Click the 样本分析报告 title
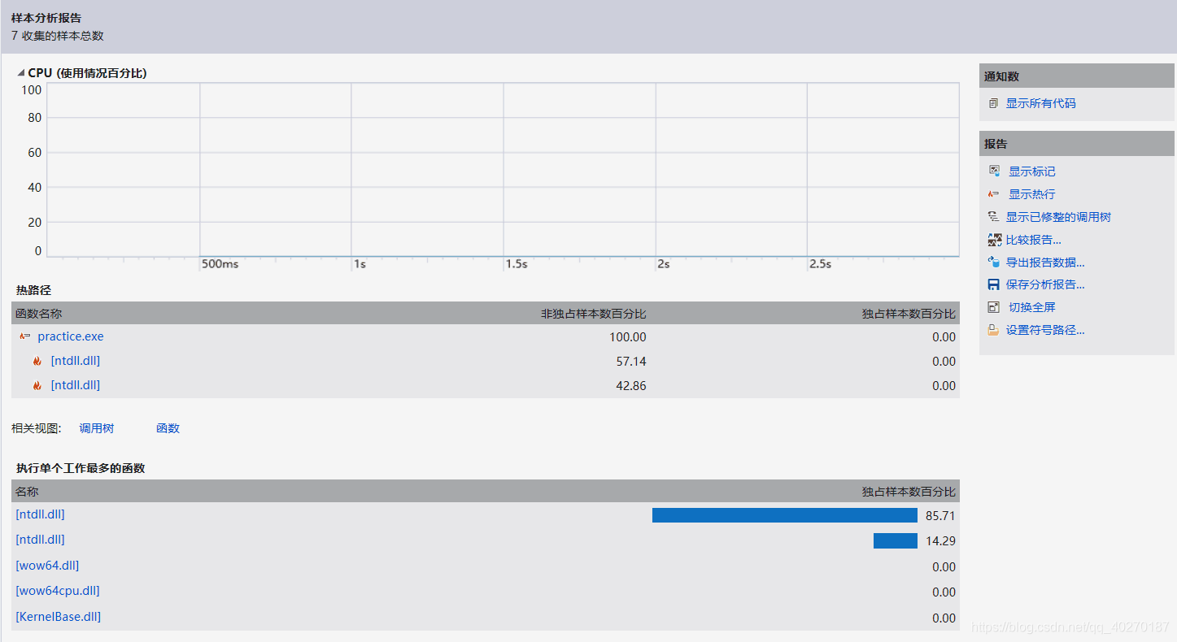The height and width of the screenshot is (642, 1177). [46, 18]
